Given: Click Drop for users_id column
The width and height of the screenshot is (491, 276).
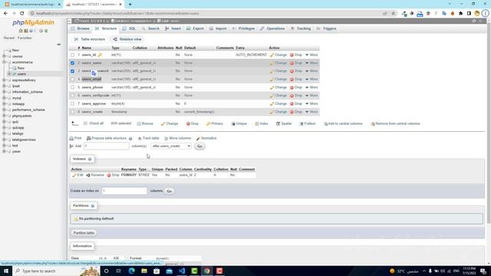Looking at the screenshot, I should click(296, 54).
